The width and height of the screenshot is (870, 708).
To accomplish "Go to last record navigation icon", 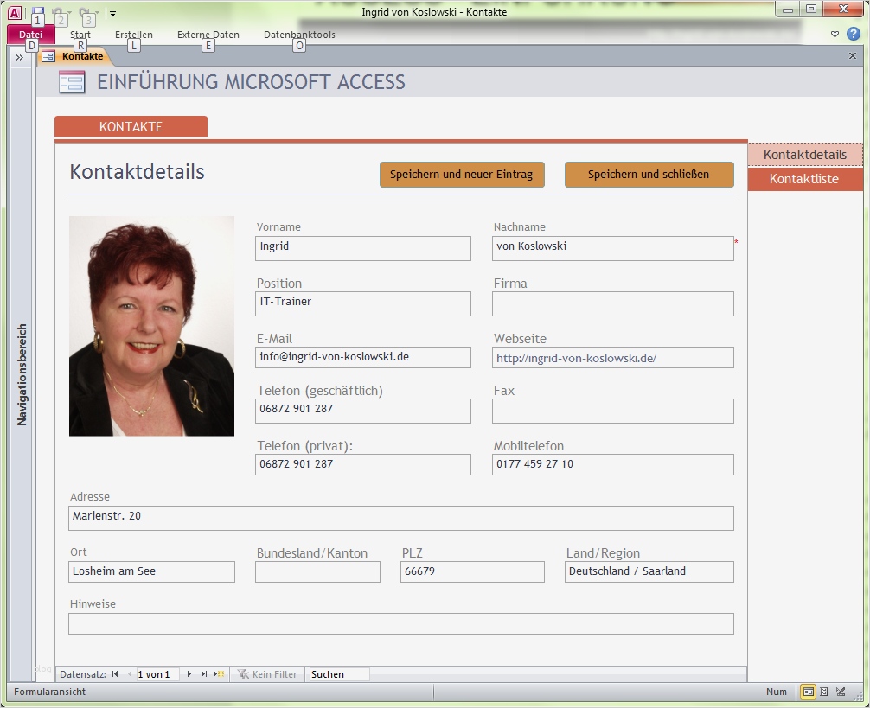I will (x=203, y=674).
